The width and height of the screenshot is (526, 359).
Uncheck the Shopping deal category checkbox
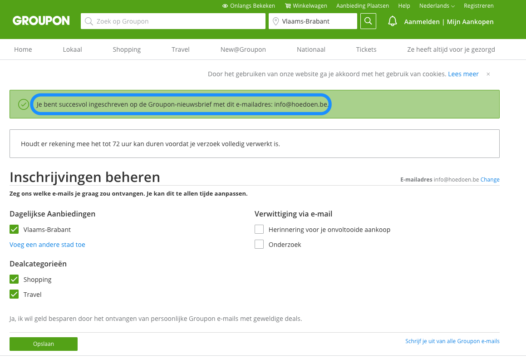coord(14,279)
